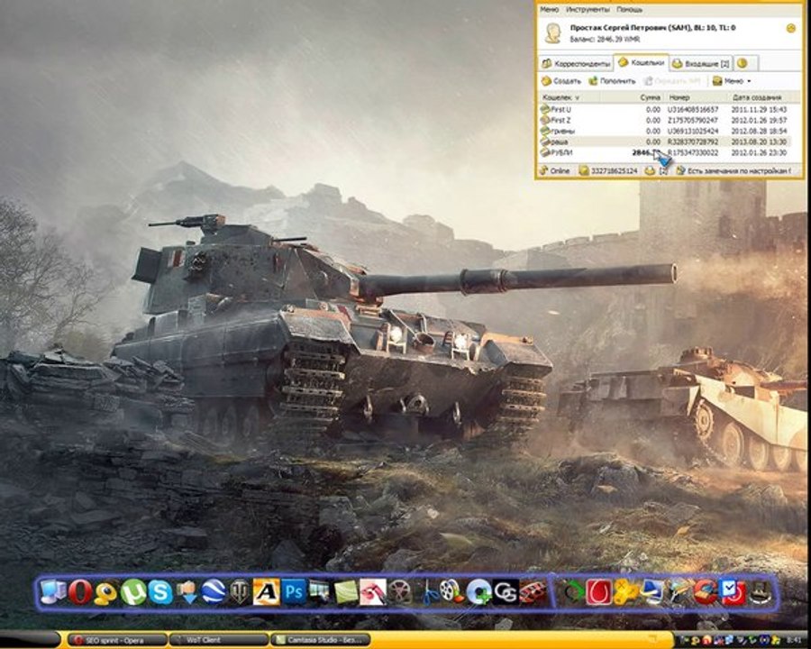Open the tools brush dock icon

coord(680,592)
